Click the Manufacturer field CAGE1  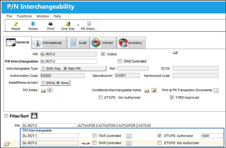coord(127,75)
